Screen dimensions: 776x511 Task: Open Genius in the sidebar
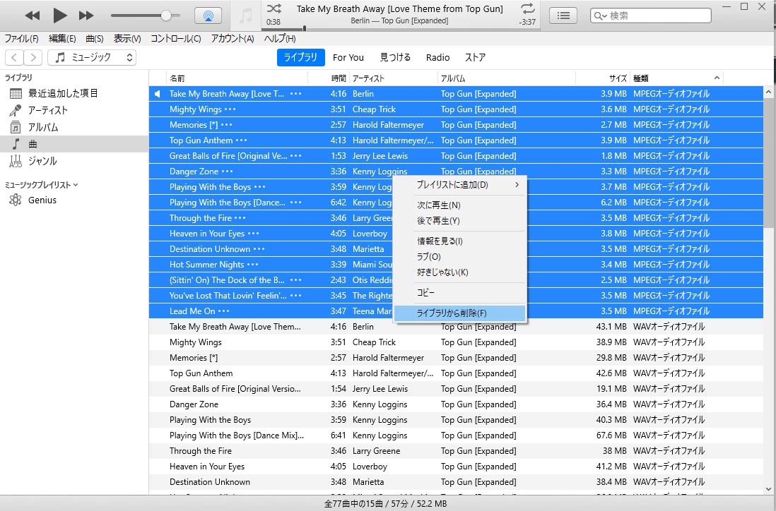coord(42,200)
